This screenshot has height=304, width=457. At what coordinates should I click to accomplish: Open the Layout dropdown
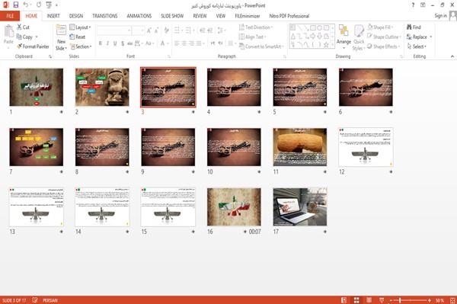pos(80,27)
